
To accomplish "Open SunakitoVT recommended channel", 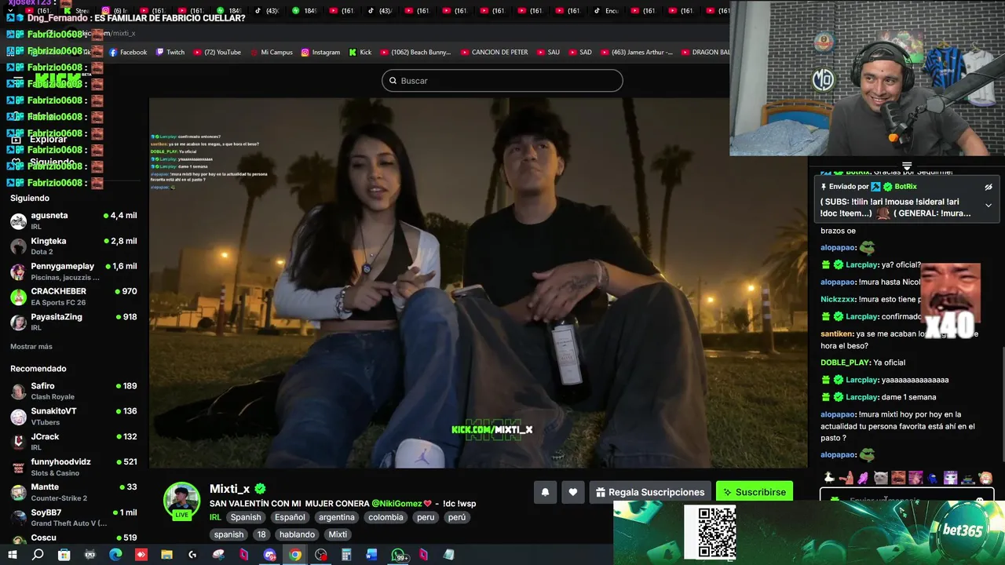I will (73, 417).
